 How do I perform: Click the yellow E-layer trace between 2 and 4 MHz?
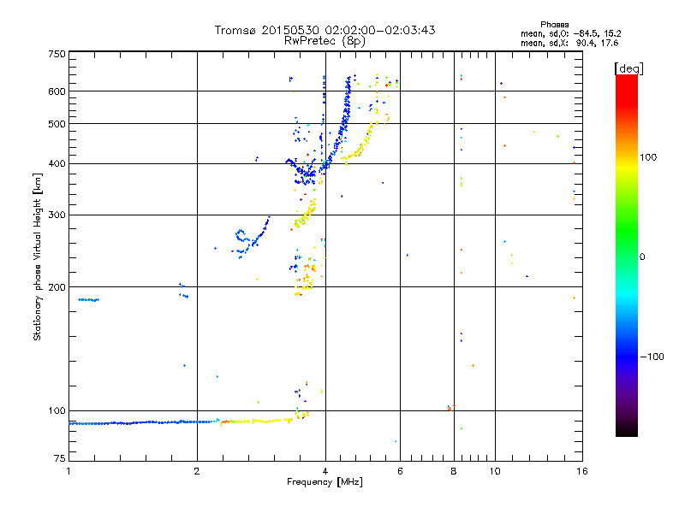coord(262,421)
